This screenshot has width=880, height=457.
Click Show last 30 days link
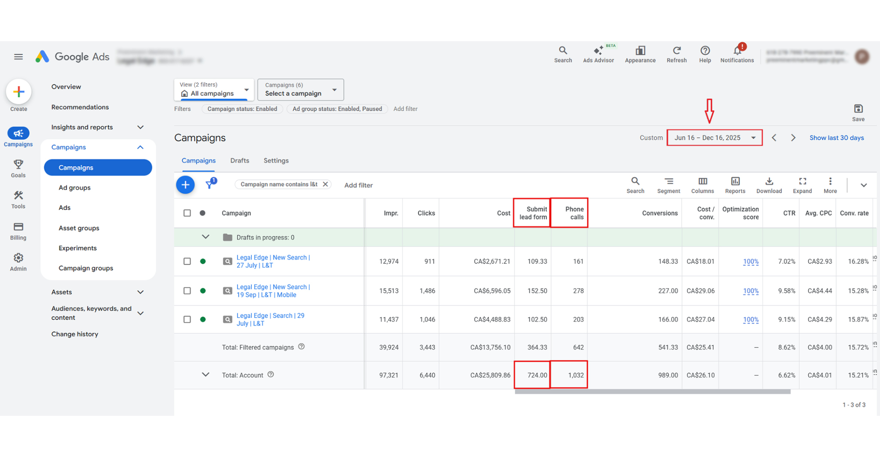pyautogui.click(x=836, y=138)
